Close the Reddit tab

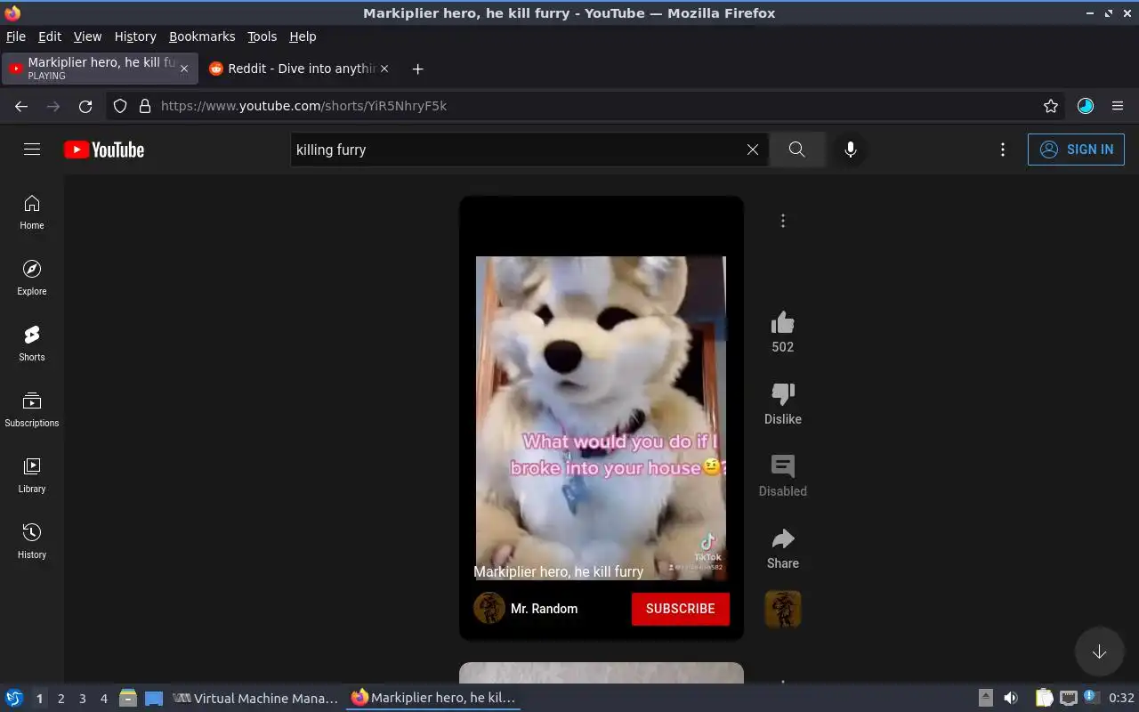(384, 69)
